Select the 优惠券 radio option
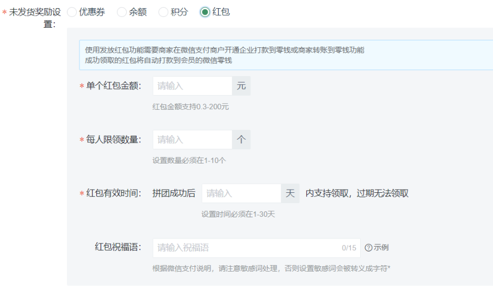This screenshot has width=493, height=302. (72, 12)
